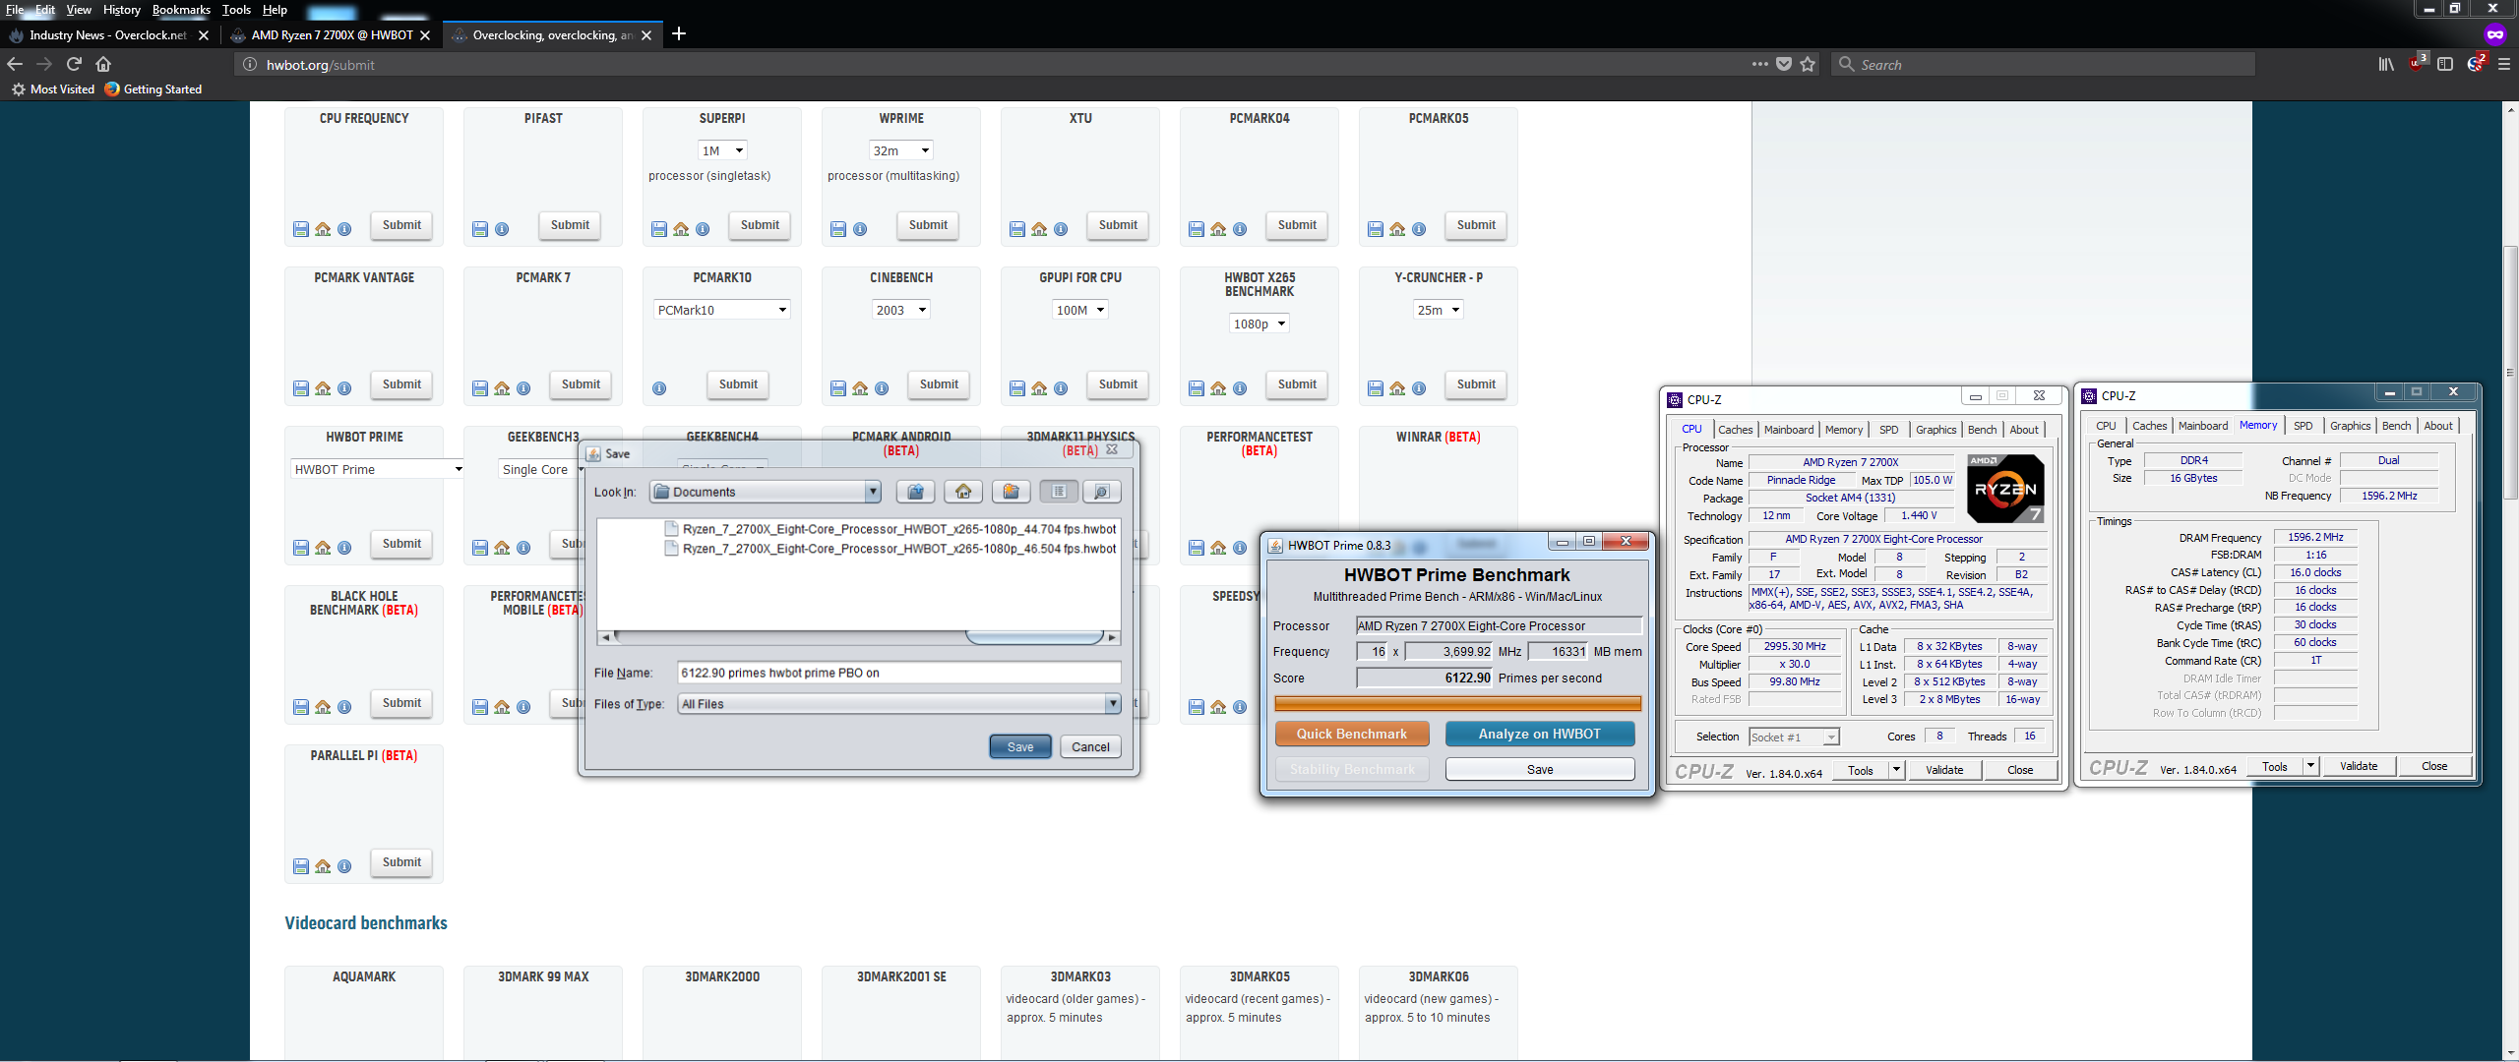Open a new browser tab

679,34
